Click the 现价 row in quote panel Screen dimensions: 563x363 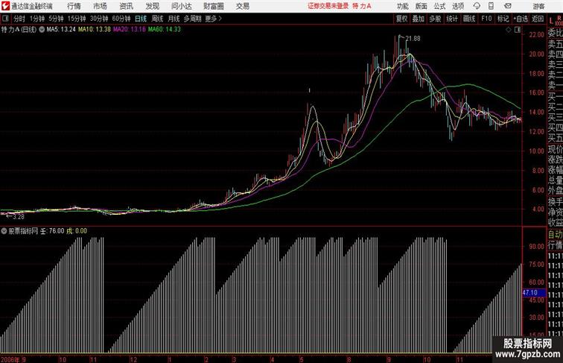(555, 149)
